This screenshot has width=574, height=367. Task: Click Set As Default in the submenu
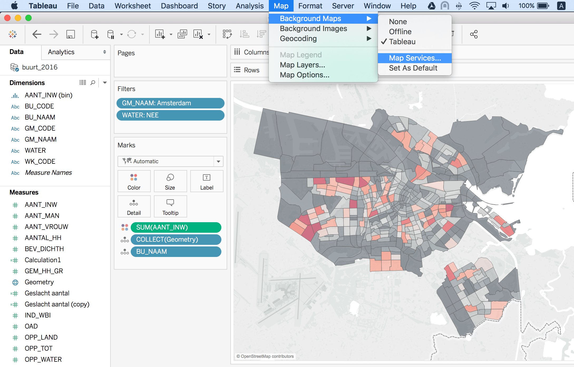[412, 68]
